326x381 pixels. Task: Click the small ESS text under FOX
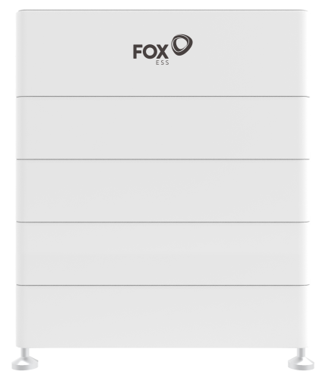[163, 62]
